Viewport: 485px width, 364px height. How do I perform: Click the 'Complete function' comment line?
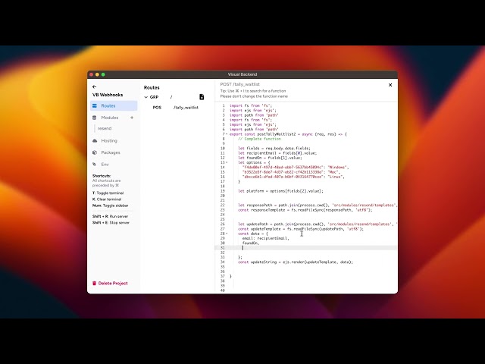pos(259,139)
